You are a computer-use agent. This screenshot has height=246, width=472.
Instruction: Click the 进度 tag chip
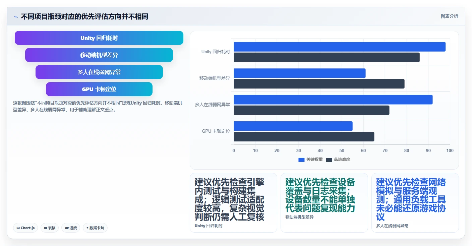(x=71, y=228)
